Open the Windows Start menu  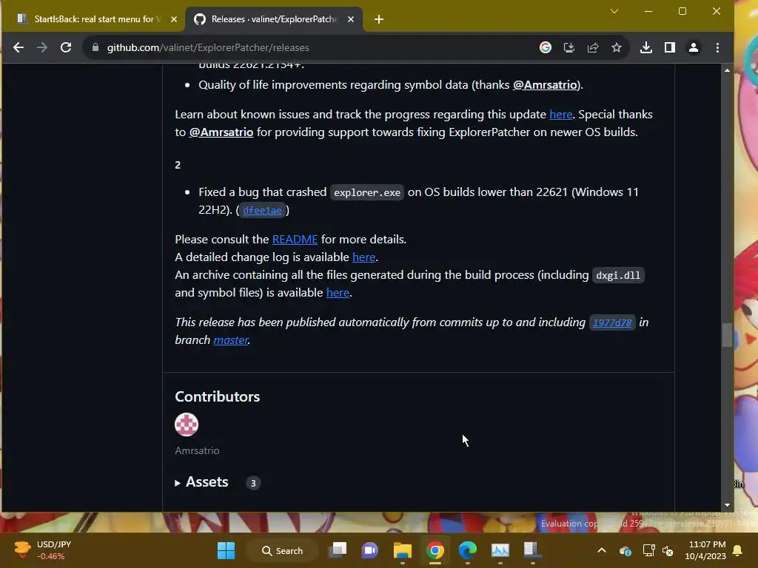click(226, 550)
